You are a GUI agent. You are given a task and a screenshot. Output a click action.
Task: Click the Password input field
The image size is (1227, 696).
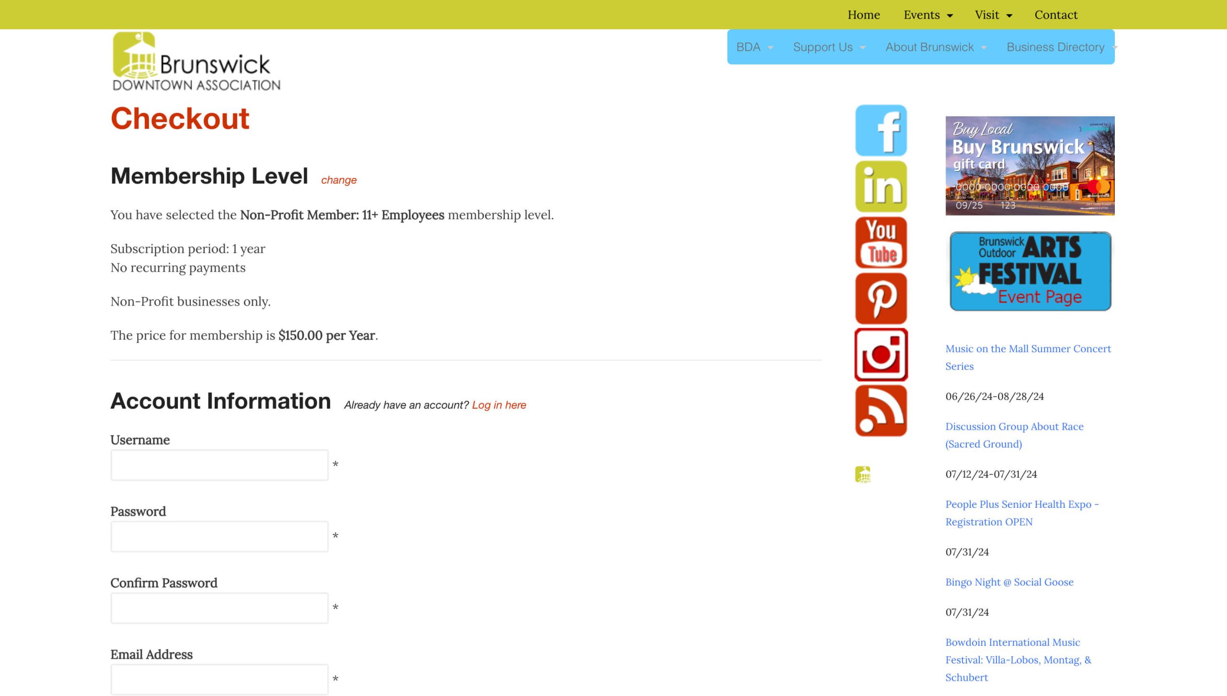click(219, 536)
